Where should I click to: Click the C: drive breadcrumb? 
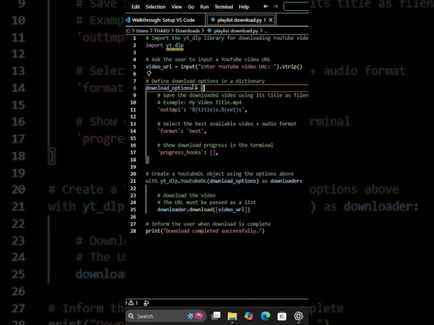point(128,30)
